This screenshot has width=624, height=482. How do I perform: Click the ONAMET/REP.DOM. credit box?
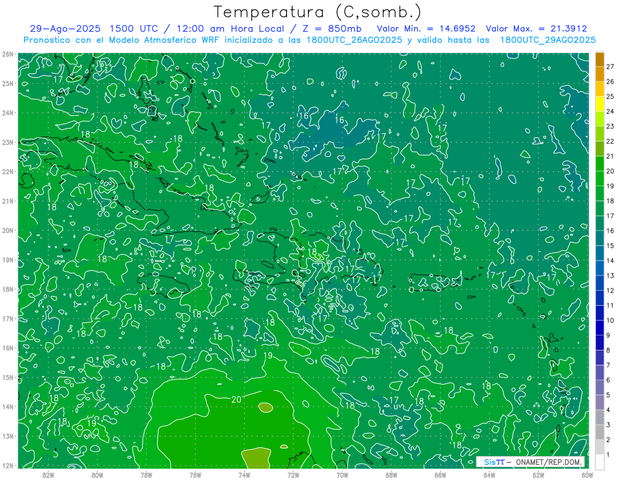(530, 462)
